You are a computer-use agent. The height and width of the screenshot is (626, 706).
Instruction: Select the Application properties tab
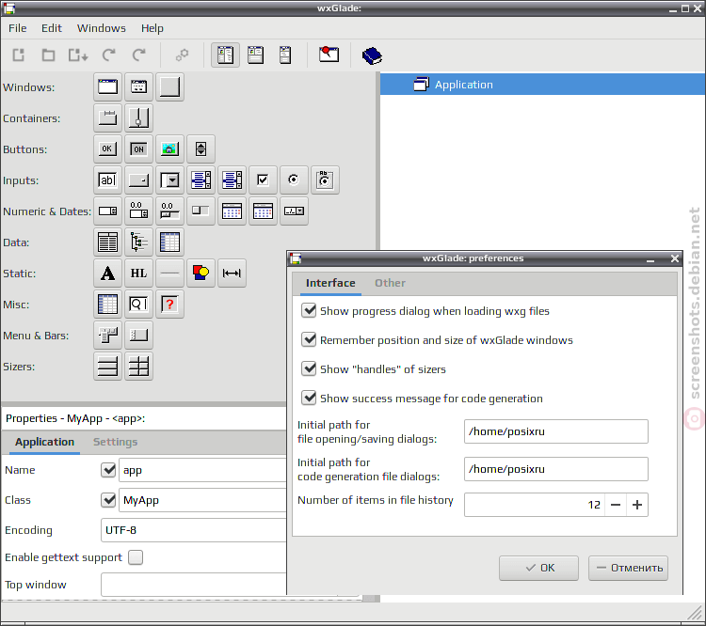point(44,442)
